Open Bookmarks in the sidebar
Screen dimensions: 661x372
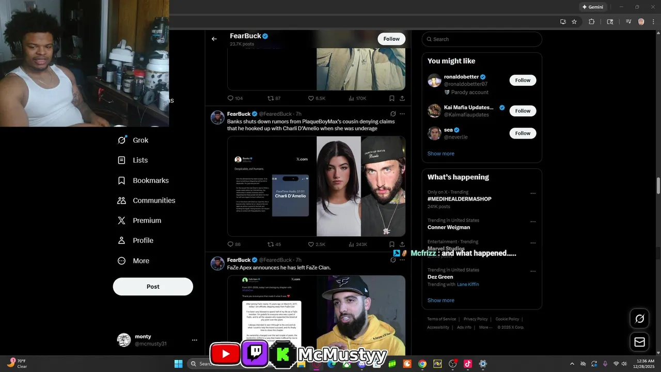(x=144, y=180)
